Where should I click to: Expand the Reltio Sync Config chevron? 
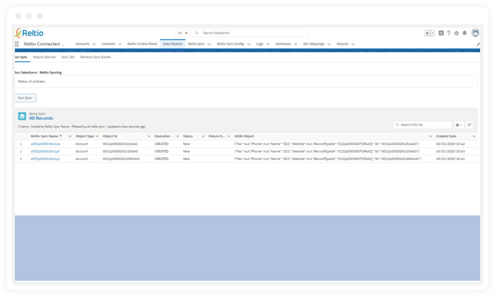[x=249, y=44]
